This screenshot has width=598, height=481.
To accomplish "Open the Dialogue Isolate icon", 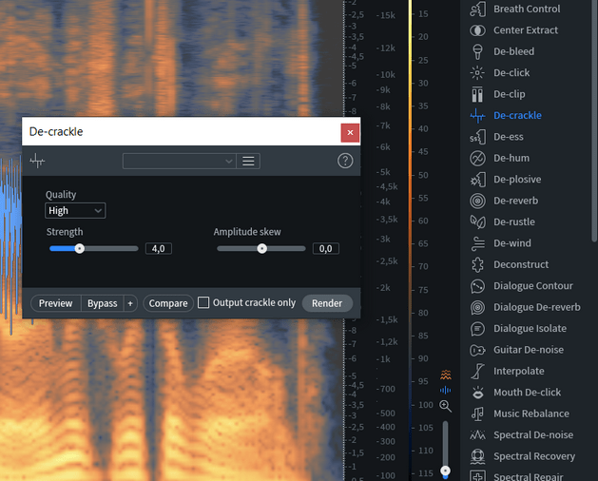I will pyautogui.click(x=477, y=329).
